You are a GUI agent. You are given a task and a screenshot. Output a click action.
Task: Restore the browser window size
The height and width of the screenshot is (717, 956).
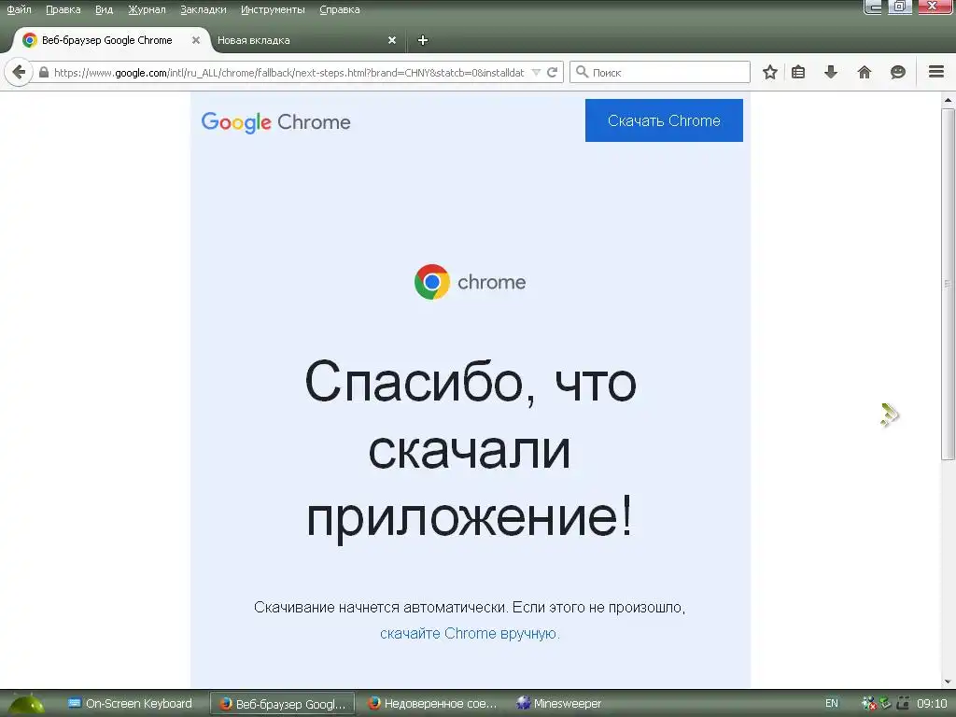tap(899, 7)
